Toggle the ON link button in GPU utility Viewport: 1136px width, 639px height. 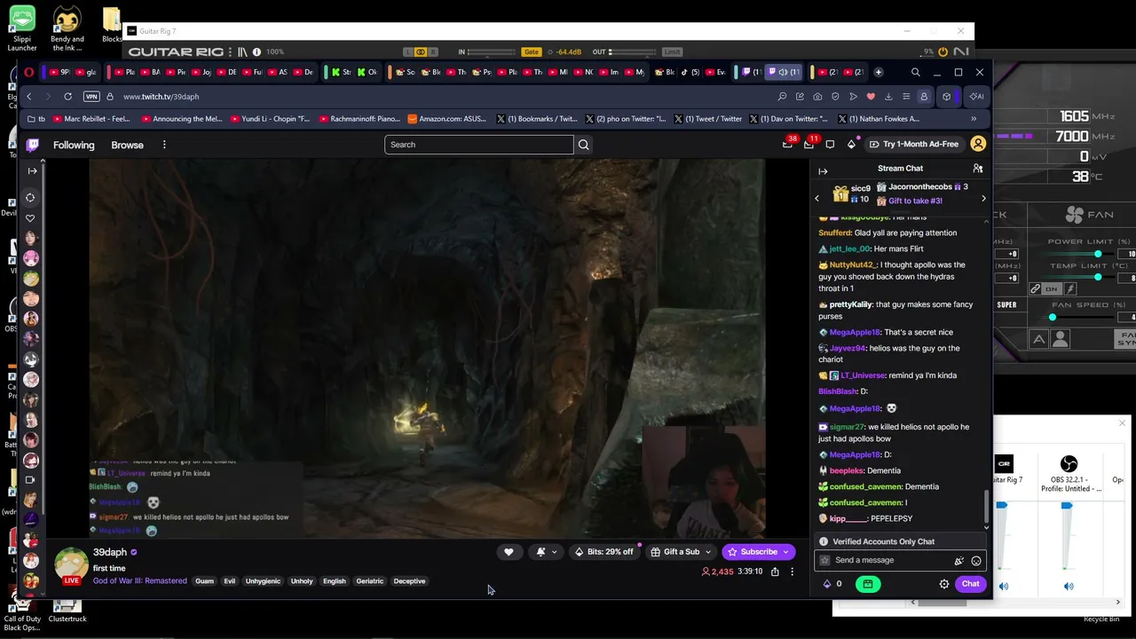click(1052, 288)
